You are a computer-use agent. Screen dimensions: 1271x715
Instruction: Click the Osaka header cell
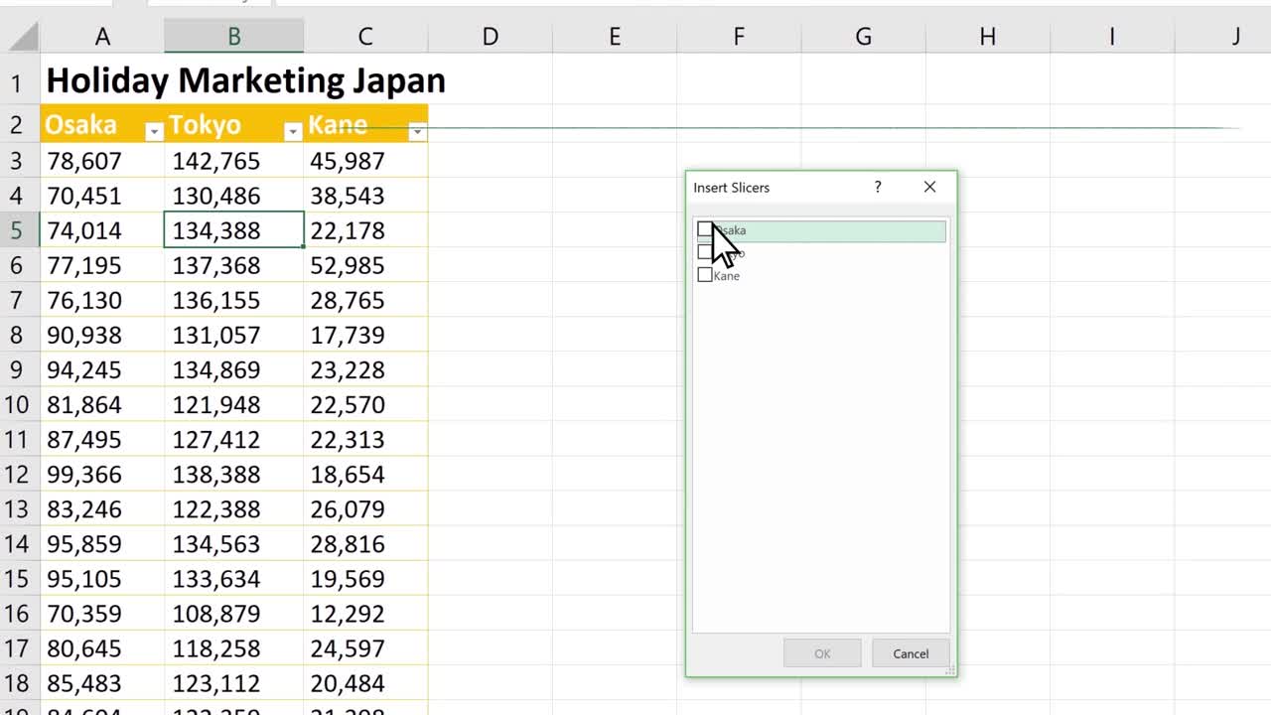[102, 124]
